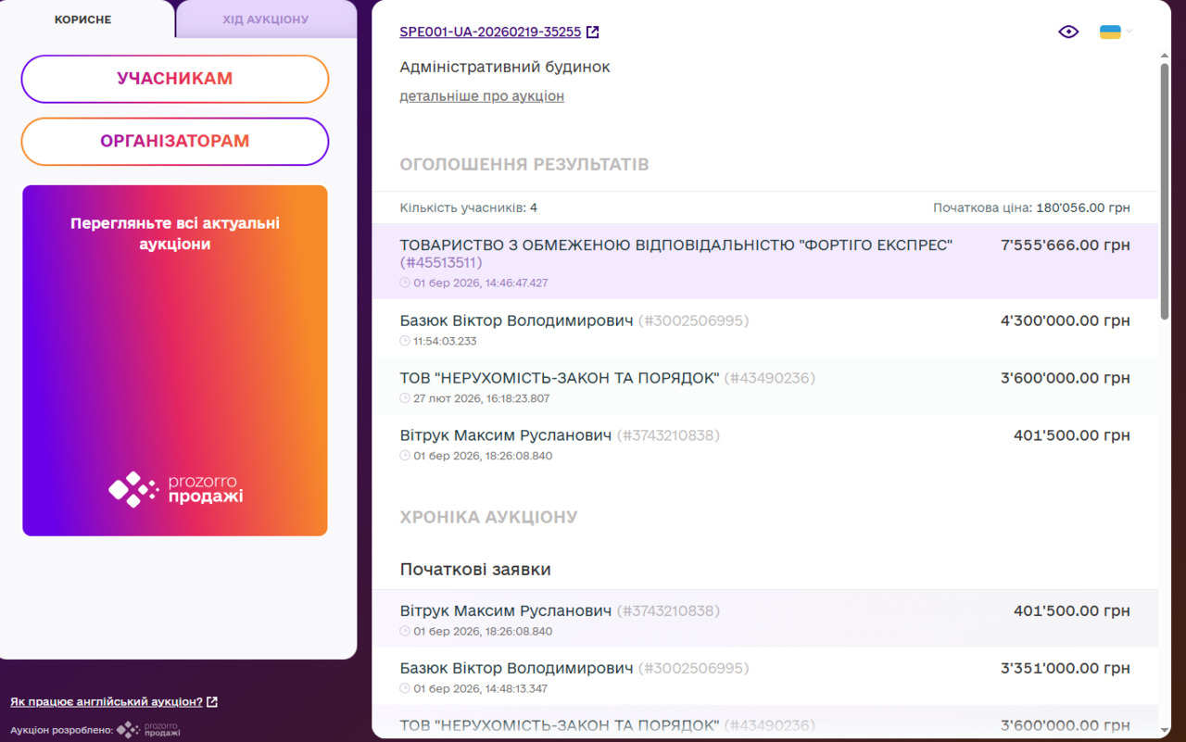Click the ОРГАНІЗАТОРАМ button
The width and height of the screenshot is (1186, 742).
click(x=175, y=142)
